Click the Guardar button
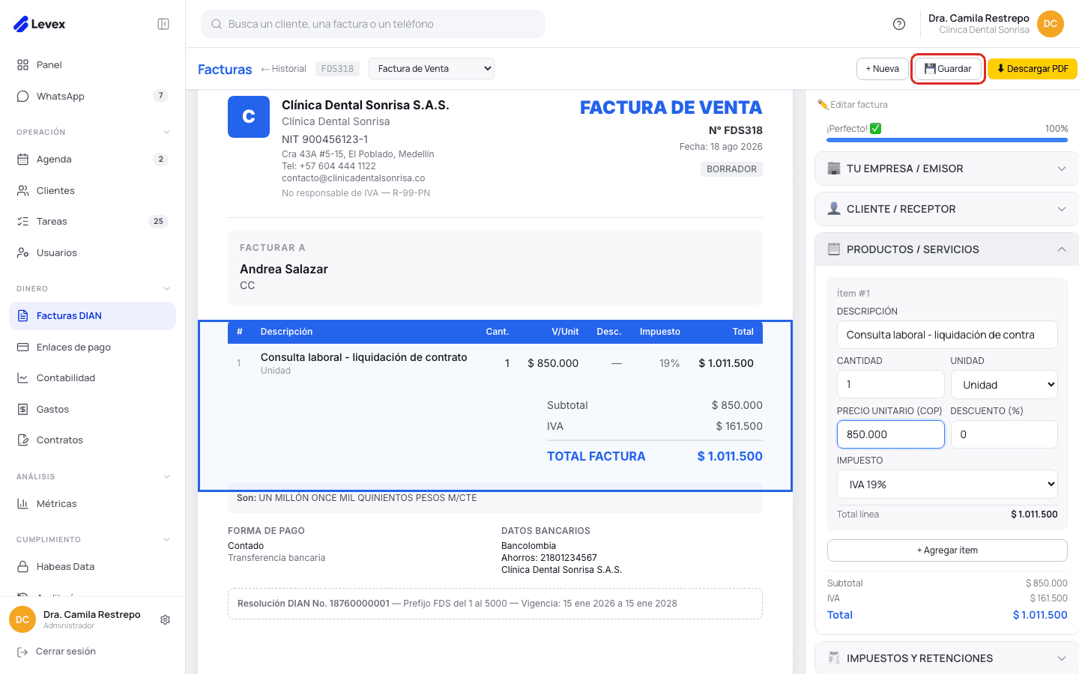 click(948, 69)
